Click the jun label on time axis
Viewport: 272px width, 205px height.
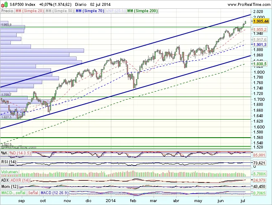[x=221, y=201]
